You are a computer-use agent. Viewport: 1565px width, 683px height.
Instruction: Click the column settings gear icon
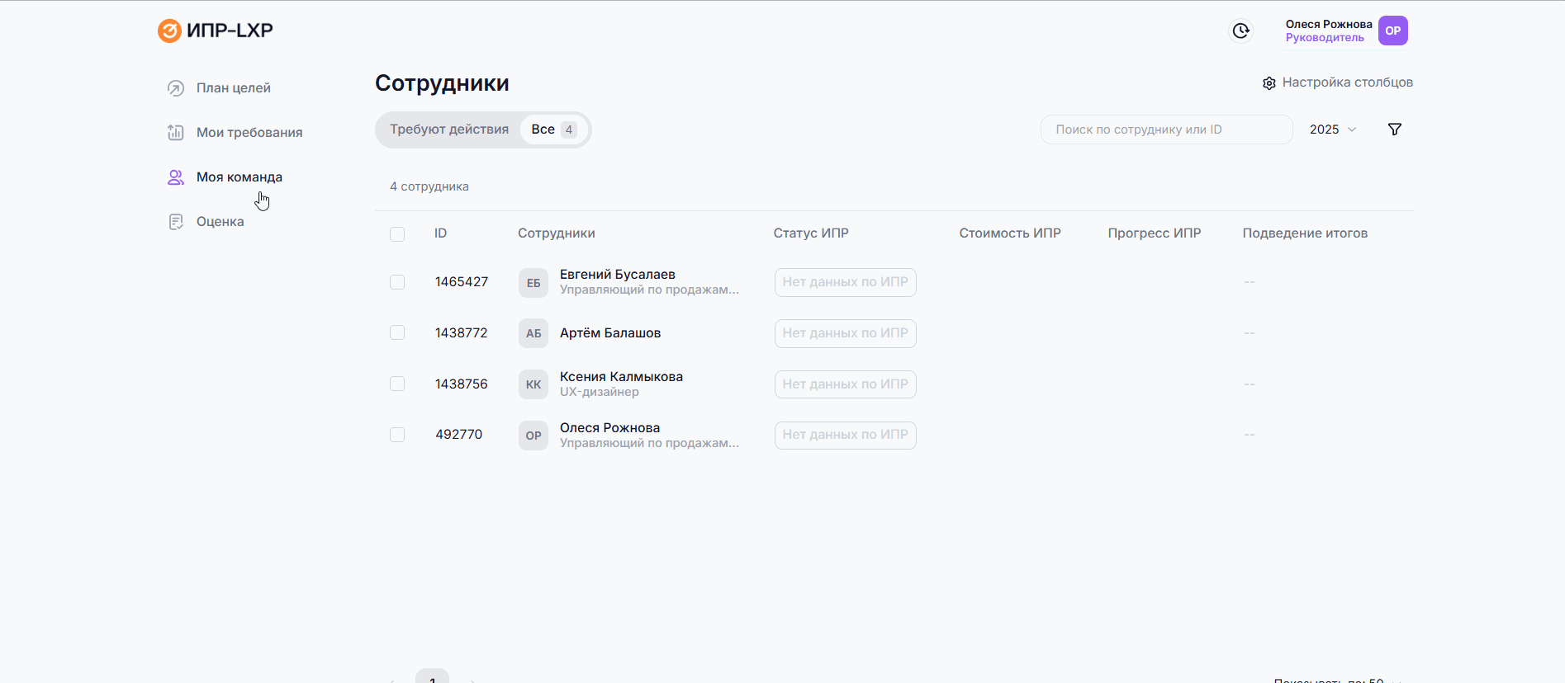tap(1269, 83)
